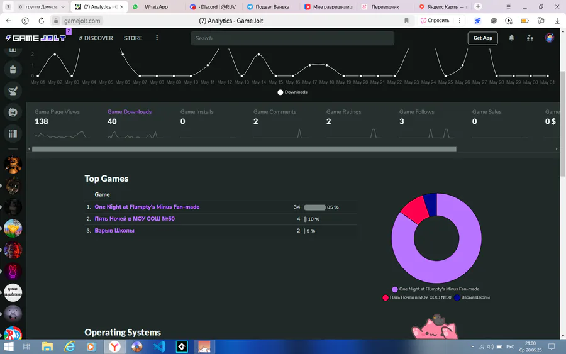
Task: Click the Get App button
Action: pos(482,38)
